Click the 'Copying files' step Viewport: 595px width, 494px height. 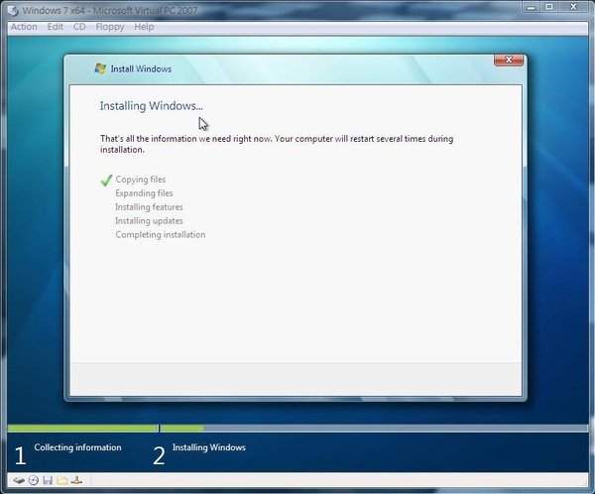pos(141,180)
